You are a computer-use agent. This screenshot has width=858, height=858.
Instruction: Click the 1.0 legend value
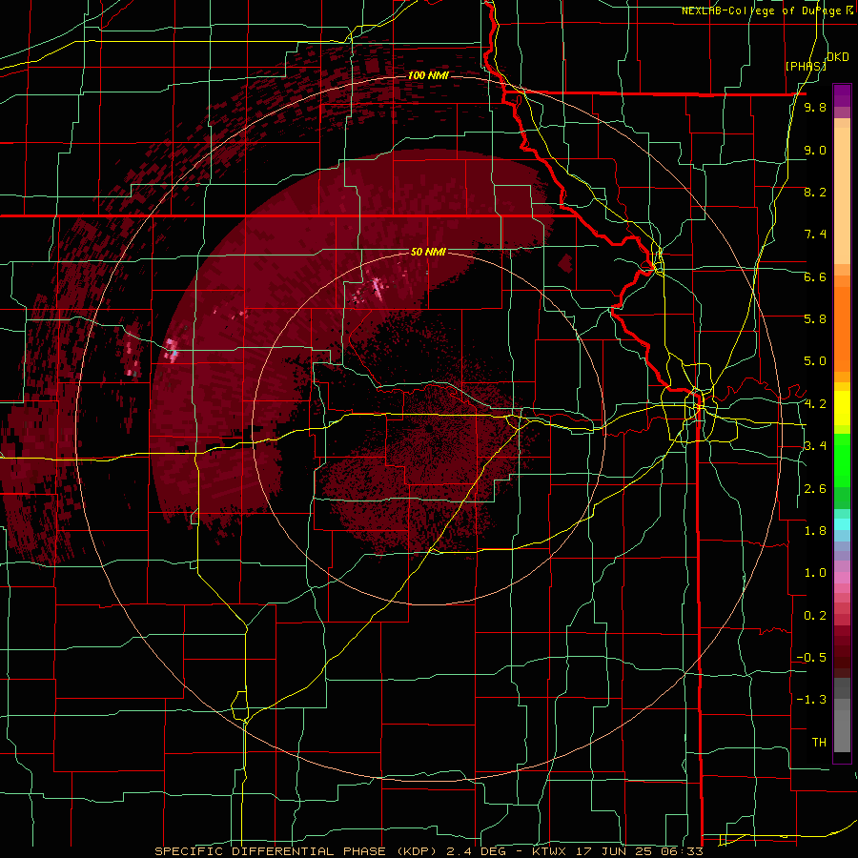(x=815, y=572)
